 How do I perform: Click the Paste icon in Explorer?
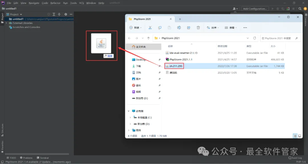pos(169,28)
